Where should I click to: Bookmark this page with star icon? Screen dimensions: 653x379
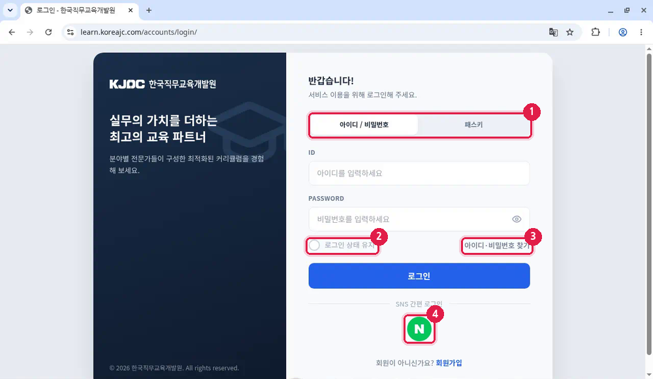pyautogui.click(x=569, y=32)
